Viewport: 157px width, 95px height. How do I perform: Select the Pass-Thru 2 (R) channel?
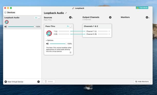[56, 34]
